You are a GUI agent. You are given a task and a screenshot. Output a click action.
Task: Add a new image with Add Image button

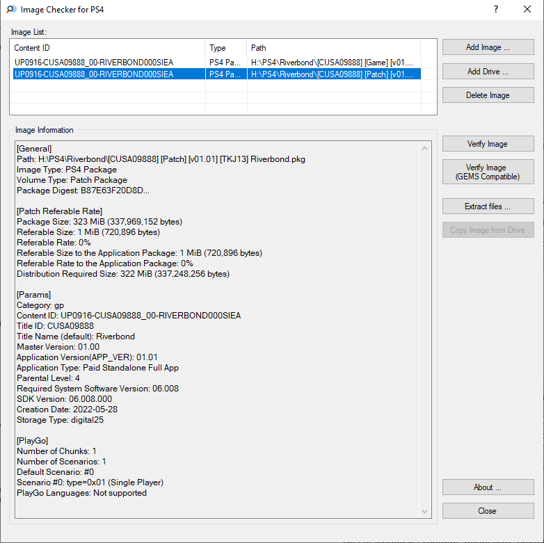pyautogui.click(x=488, y=47)
